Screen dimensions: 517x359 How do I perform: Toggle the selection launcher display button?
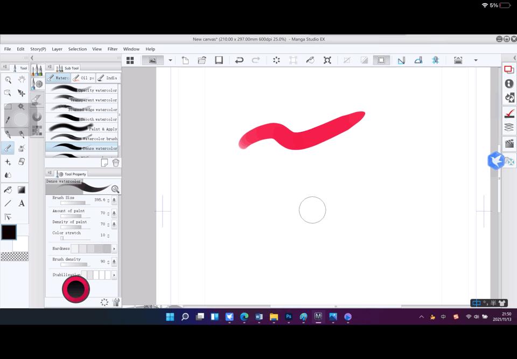pyautogui.click(x=381, y=60)
